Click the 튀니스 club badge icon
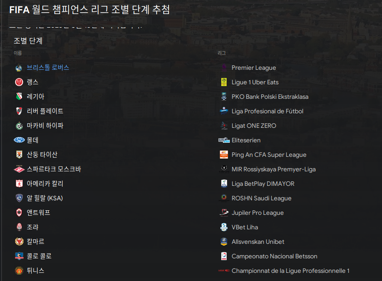 [19, 271]
